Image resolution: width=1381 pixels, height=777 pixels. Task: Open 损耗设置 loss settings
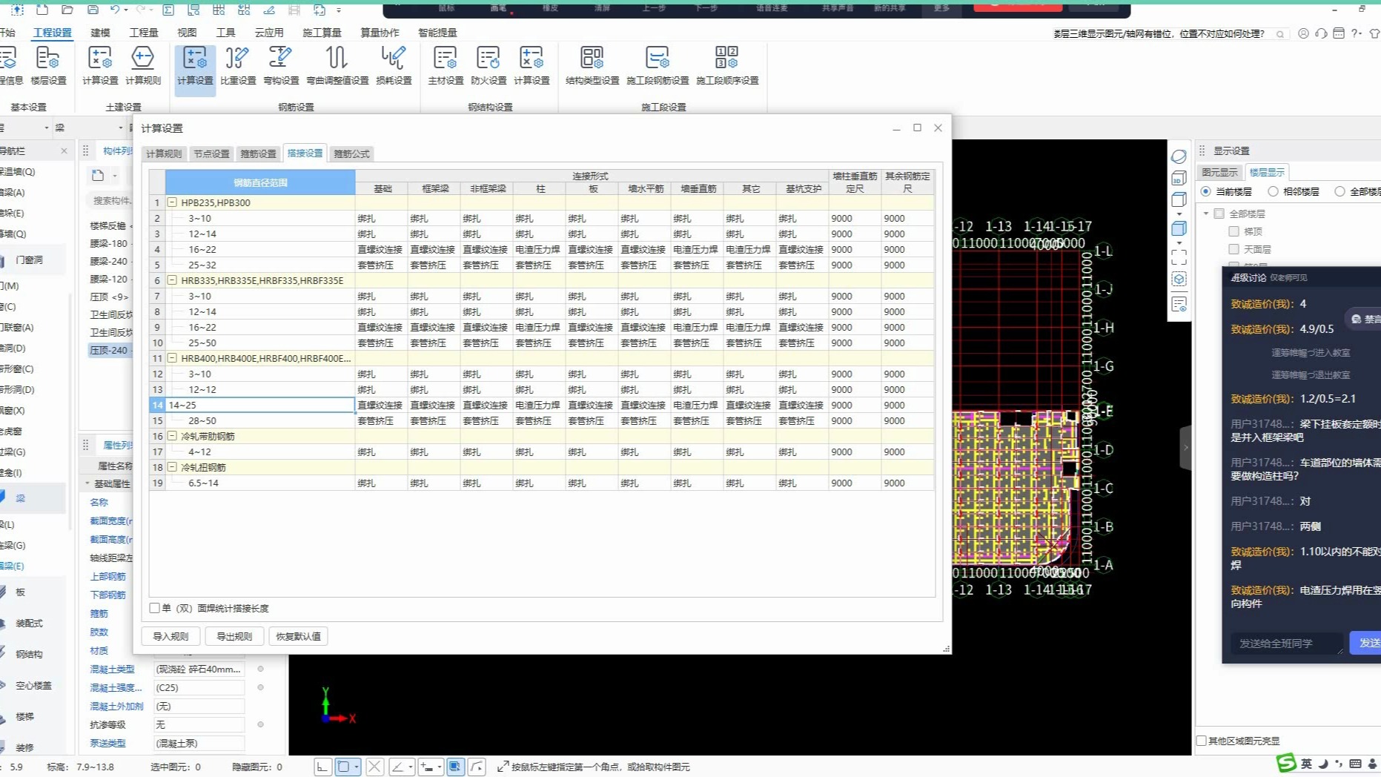click(394, 65)
